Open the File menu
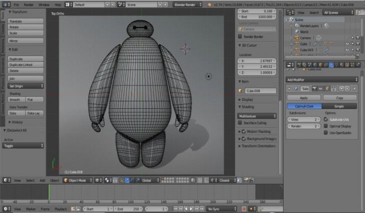The image size is (365, 213). pyautogui.click(x=16, y=4)
